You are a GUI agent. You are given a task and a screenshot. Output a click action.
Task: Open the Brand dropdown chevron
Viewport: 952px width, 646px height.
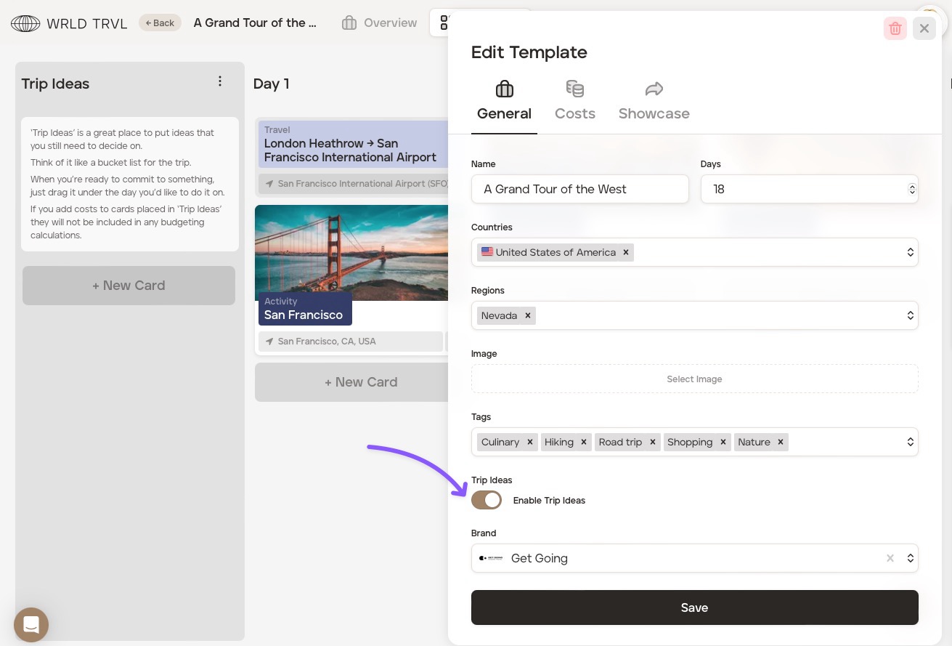(910, 558)
